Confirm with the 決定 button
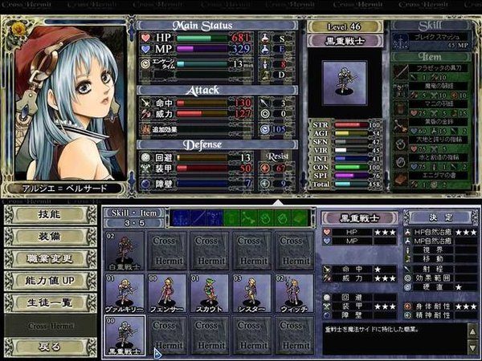This screenshot has height=361, width=482. (x=441, y=217)
